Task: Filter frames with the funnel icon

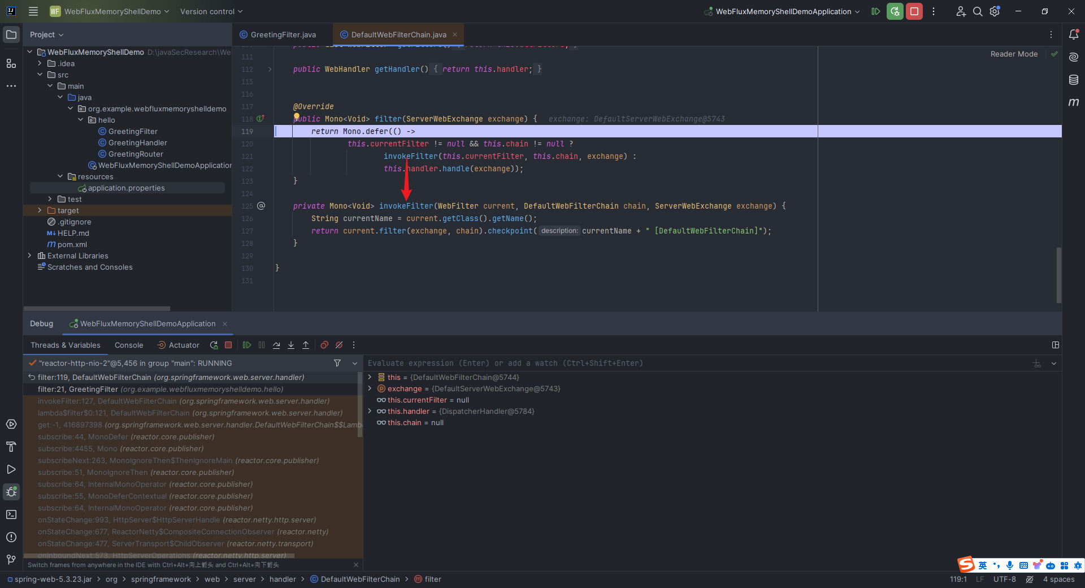Action: [337, 363]
